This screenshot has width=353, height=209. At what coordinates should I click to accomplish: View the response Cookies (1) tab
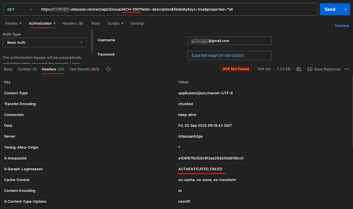27,69
